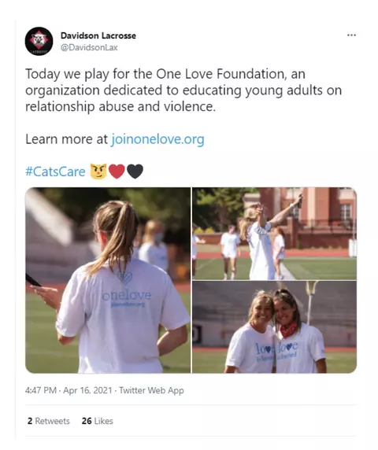Visit the joinonelove.org link
378x450 pixels.
click(x=157, y=139)
